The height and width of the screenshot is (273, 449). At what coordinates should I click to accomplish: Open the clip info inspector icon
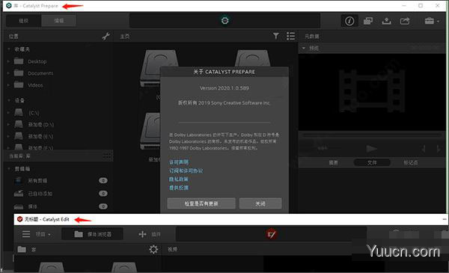click(349, 21)
